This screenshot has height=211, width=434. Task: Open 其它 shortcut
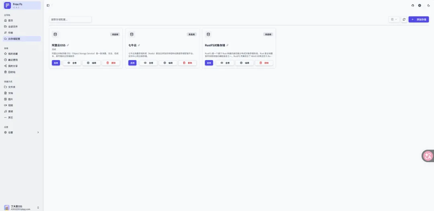click(22, 117)
